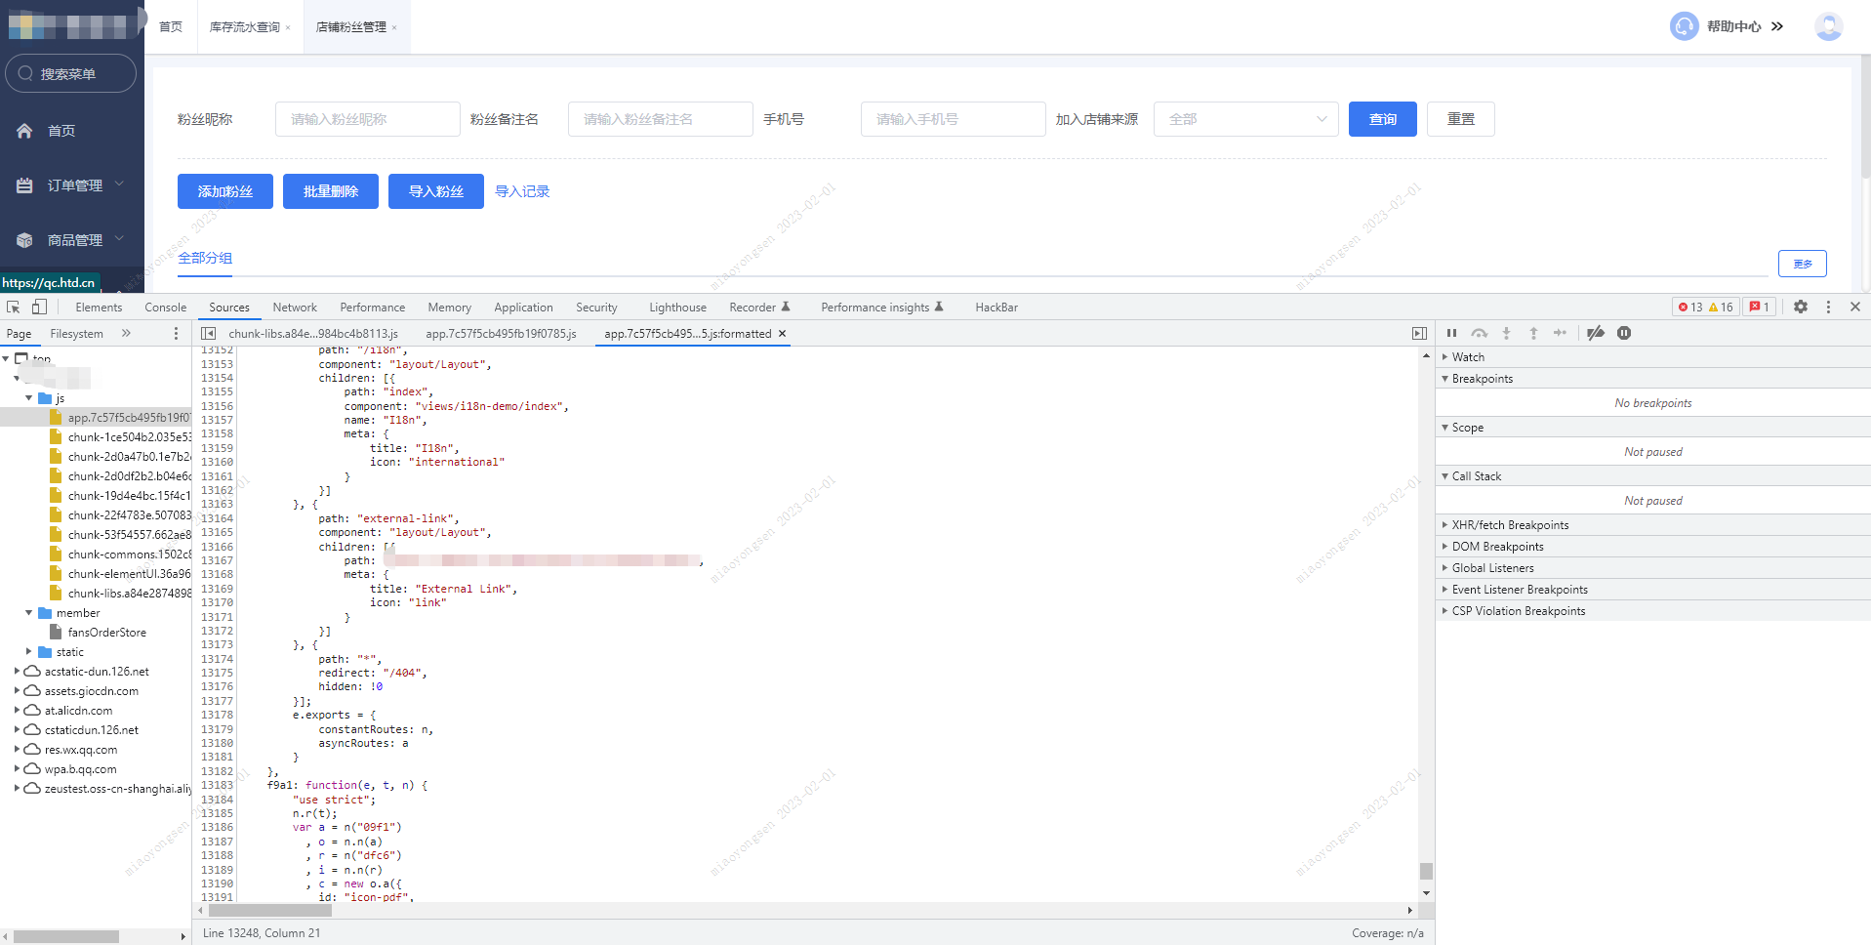Click the Step over next function call icon
Viewport: 1871px width, 945px height.
(x=1480, y=333)
